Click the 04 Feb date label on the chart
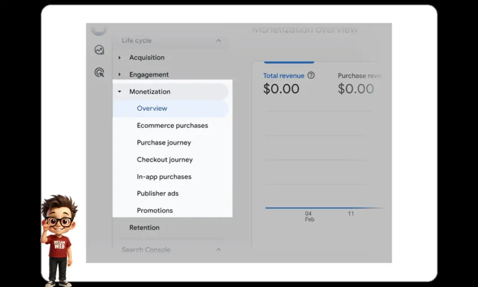 coord(309,216)
